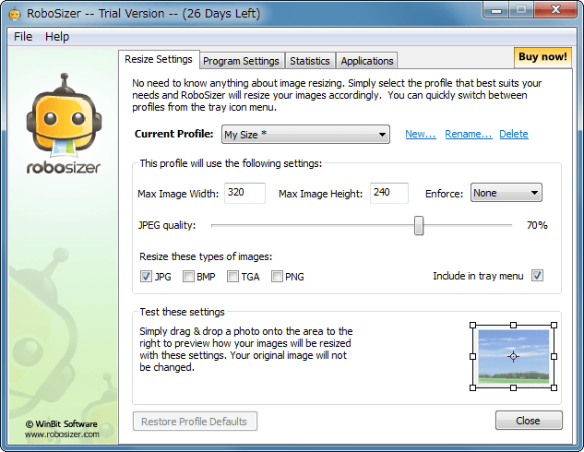Screen dimensions: 584x452
Task: Click the Delete profile link
Action: click(x=514, y=134)
